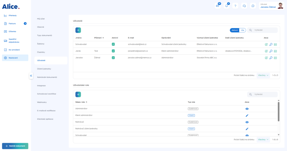287x151 pixels.
Task: Open help question mark icon
Action: point(235,6)
